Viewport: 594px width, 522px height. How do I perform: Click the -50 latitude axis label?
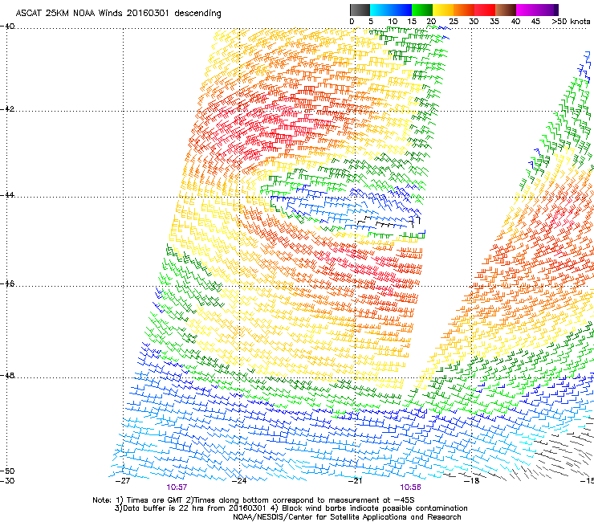[x=7, y=471]
